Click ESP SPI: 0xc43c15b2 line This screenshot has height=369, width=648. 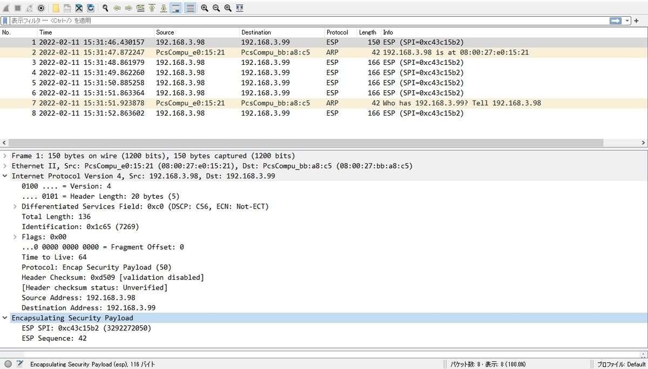click(x=86, y=328)
